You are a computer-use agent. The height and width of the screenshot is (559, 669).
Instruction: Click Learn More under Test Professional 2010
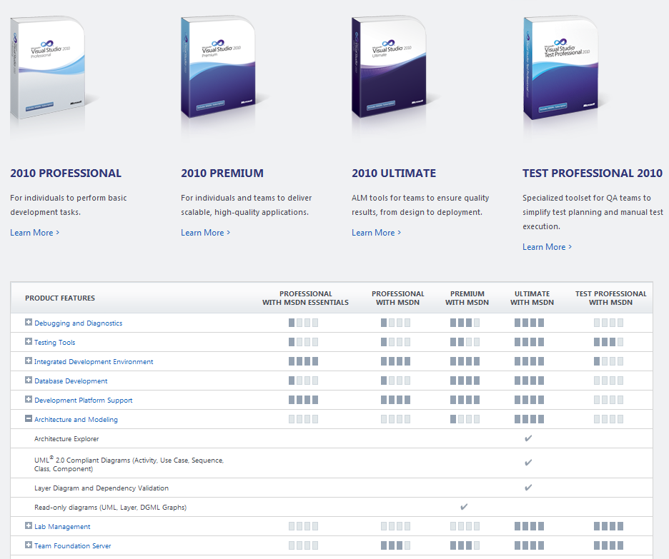pyautogui.click(x=547, y=247)
